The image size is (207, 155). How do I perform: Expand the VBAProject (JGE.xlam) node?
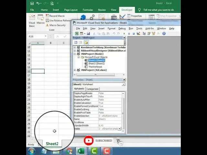tap(75, 70)
